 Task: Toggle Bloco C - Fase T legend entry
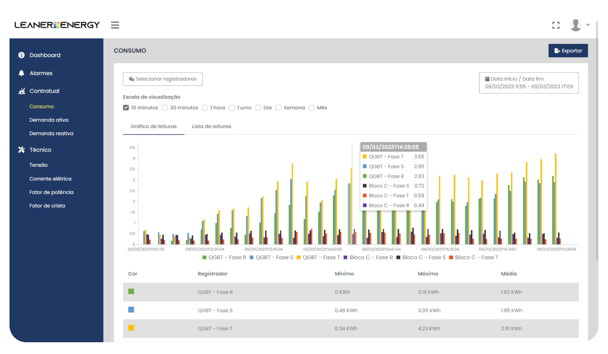pyautogui.click(x=473, y=258)
